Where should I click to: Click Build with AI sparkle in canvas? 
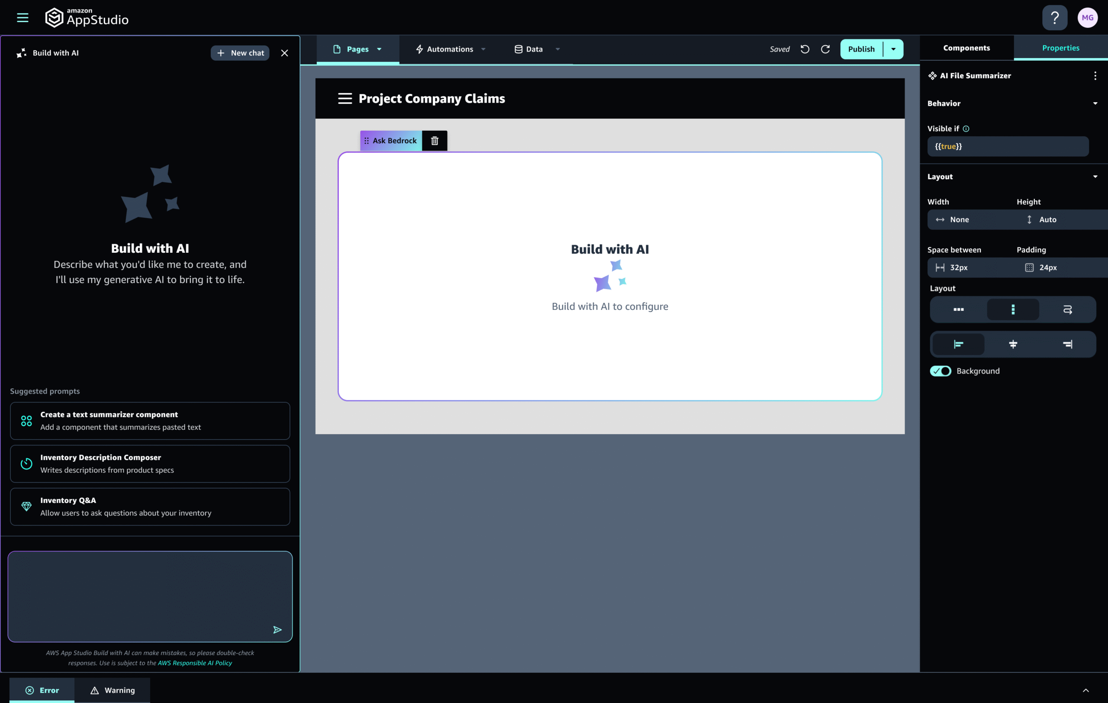coord(610,276)
